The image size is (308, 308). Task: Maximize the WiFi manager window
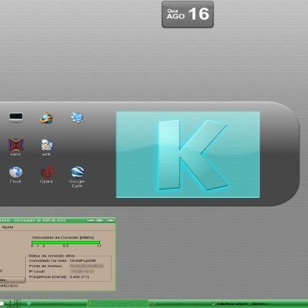pyautogui.click(x=99, y=220)
